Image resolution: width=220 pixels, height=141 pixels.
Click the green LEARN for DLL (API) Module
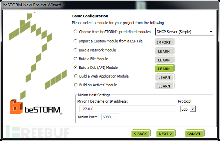coord(165,68)
